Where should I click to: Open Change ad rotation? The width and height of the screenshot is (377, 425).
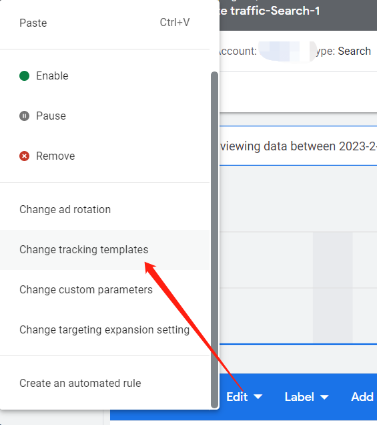105,210
